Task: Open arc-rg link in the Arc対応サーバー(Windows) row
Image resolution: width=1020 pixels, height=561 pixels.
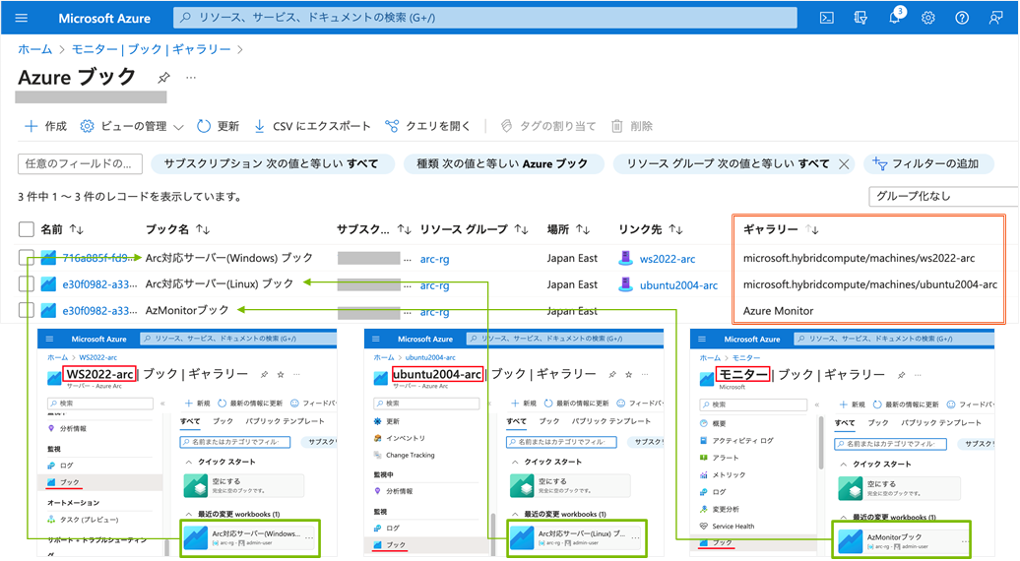Action: pyautogui.click(x=434, y=259)
